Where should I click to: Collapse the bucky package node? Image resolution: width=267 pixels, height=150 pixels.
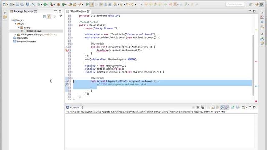19,27
